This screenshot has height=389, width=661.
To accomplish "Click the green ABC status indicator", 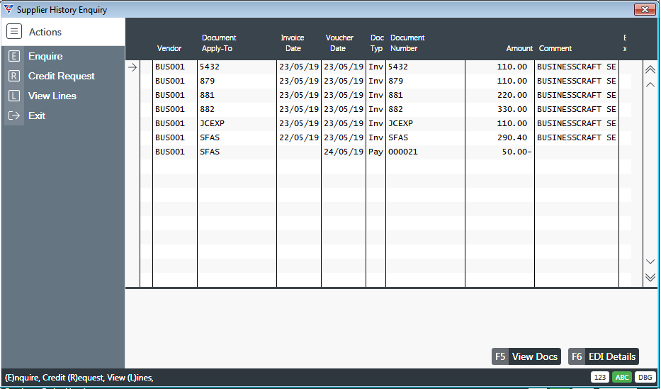I will point(622,377).
